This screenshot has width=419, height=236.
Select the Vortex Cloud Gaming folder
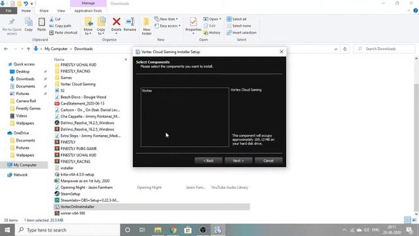tap(78, 84)
